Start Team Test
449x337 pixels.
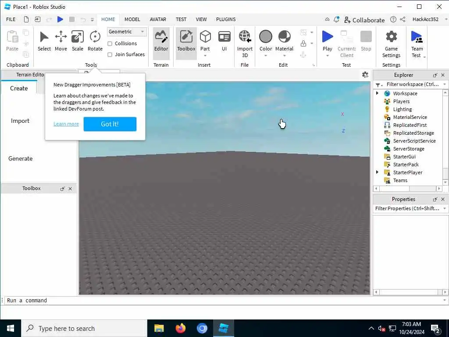[417, 44]
